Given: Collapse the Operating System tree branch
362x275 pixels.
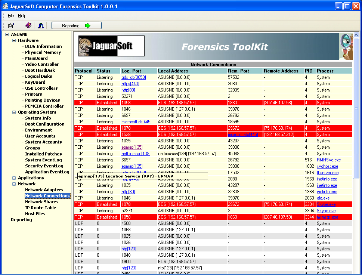Looking at the screenshot, I should [x=14, y=112].
